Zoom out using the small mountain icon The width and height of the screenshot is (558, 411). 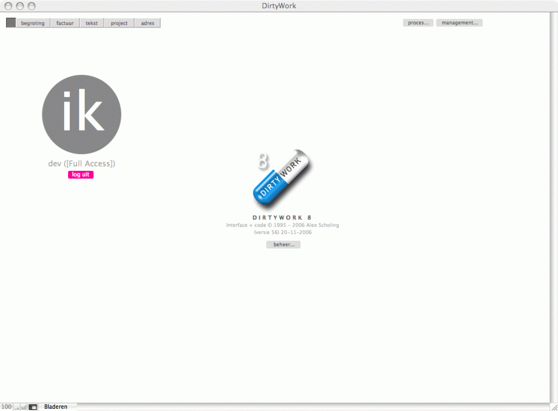[x=17, y=407]
